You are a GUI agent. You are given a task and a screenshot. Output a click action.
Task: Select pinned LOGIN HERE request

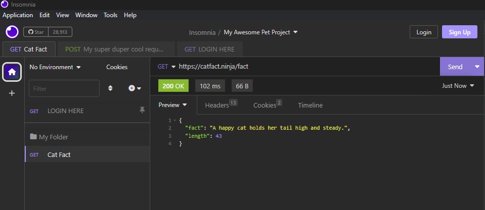pyautogui.click(x=87, y=111)
